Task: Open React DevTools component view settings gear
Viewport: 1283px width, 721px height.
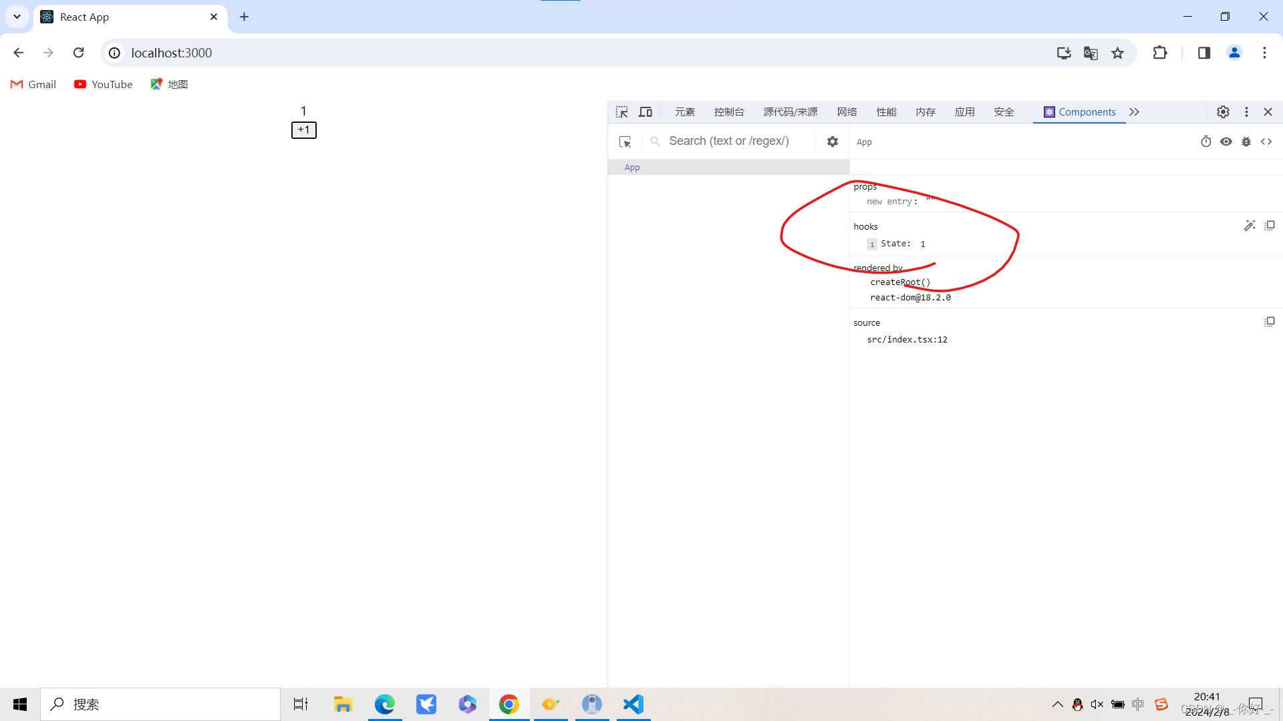Action: point(833,142)
